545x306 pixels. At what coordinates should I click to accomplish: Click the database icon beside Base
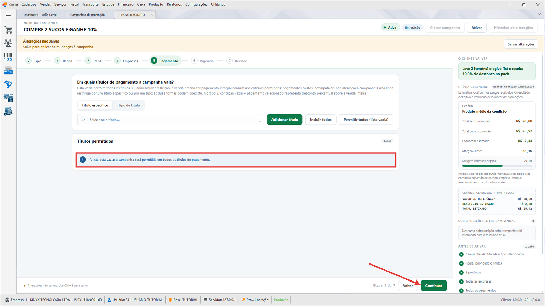[170, 300]
